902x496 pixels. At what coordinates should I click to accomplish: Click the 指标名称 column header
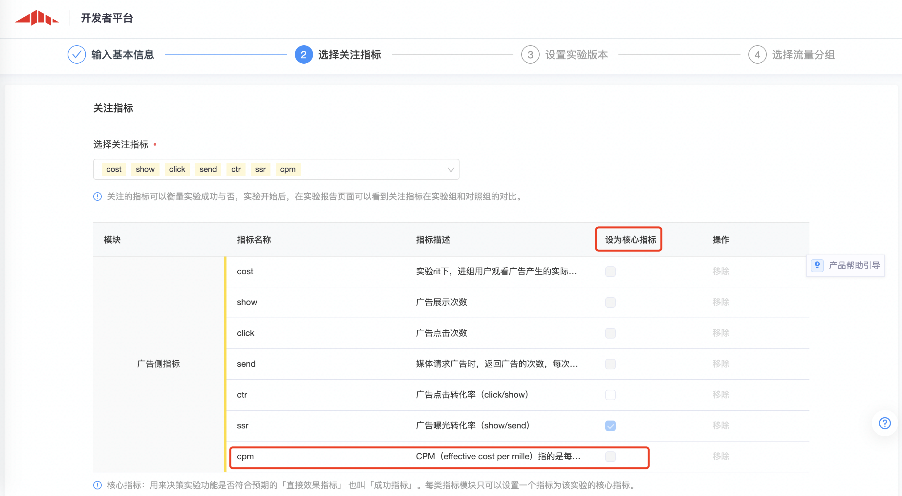point(254,240)
